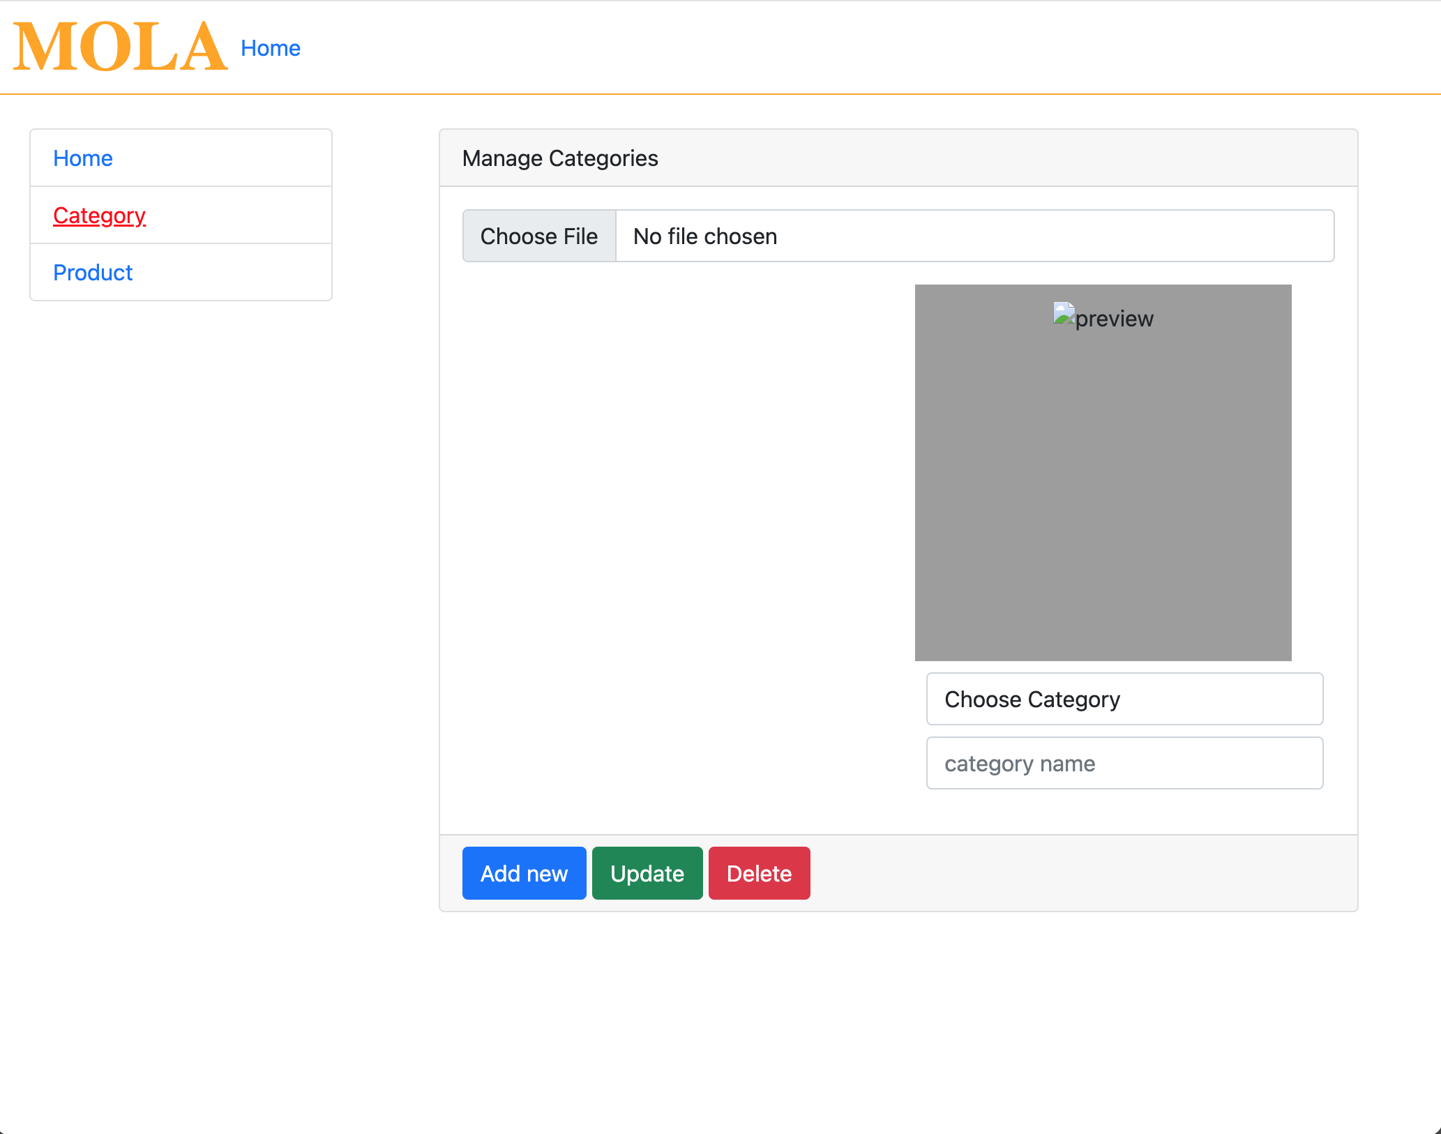Click the Category link in sidebar

[x=100, y=214]
